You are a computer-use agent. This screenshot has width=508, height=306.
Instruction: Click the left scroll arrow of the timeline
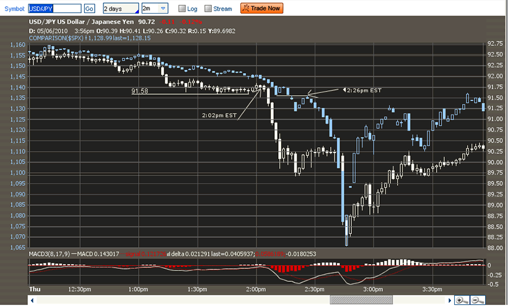[32, 300]
